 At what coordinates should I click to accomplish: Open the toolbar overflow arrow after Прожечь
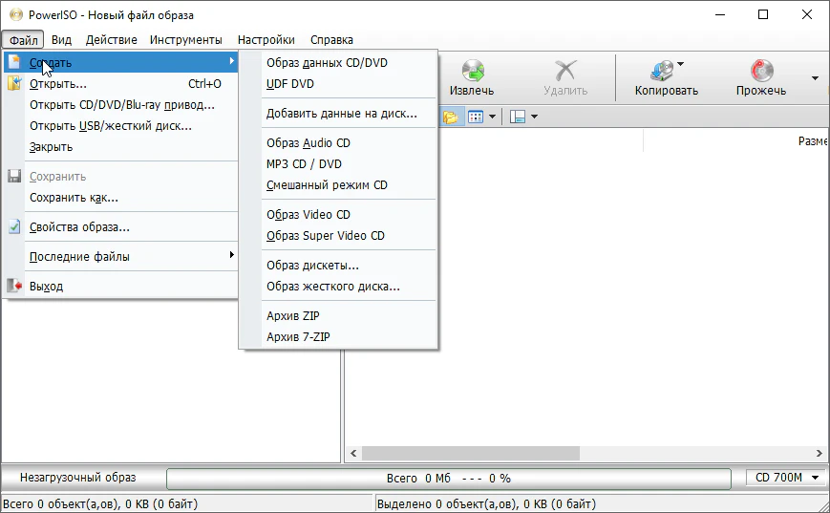(815, 77)
